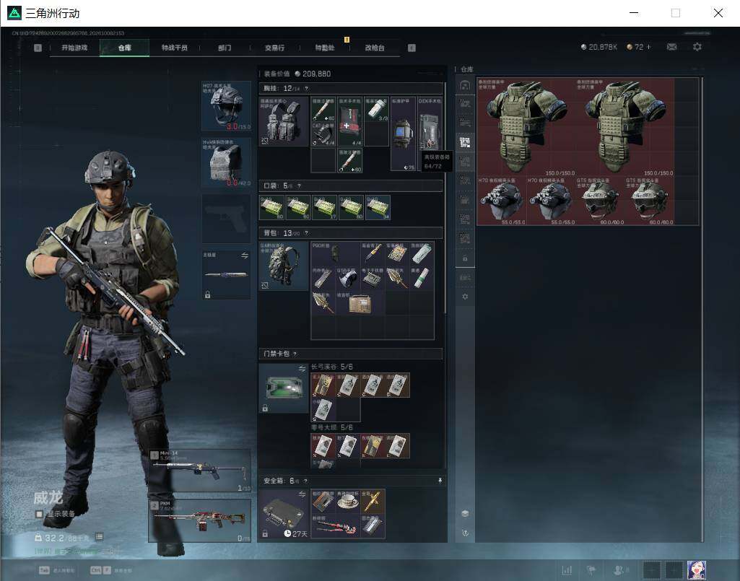The image size is (740, 581).
Task: Click the stash sort icon at sidebar bottom
Action: click(x=465, y=533)
